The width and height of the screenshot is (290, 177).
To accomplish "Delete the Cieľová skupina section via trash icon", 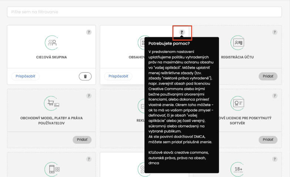I will click(85, 76).
